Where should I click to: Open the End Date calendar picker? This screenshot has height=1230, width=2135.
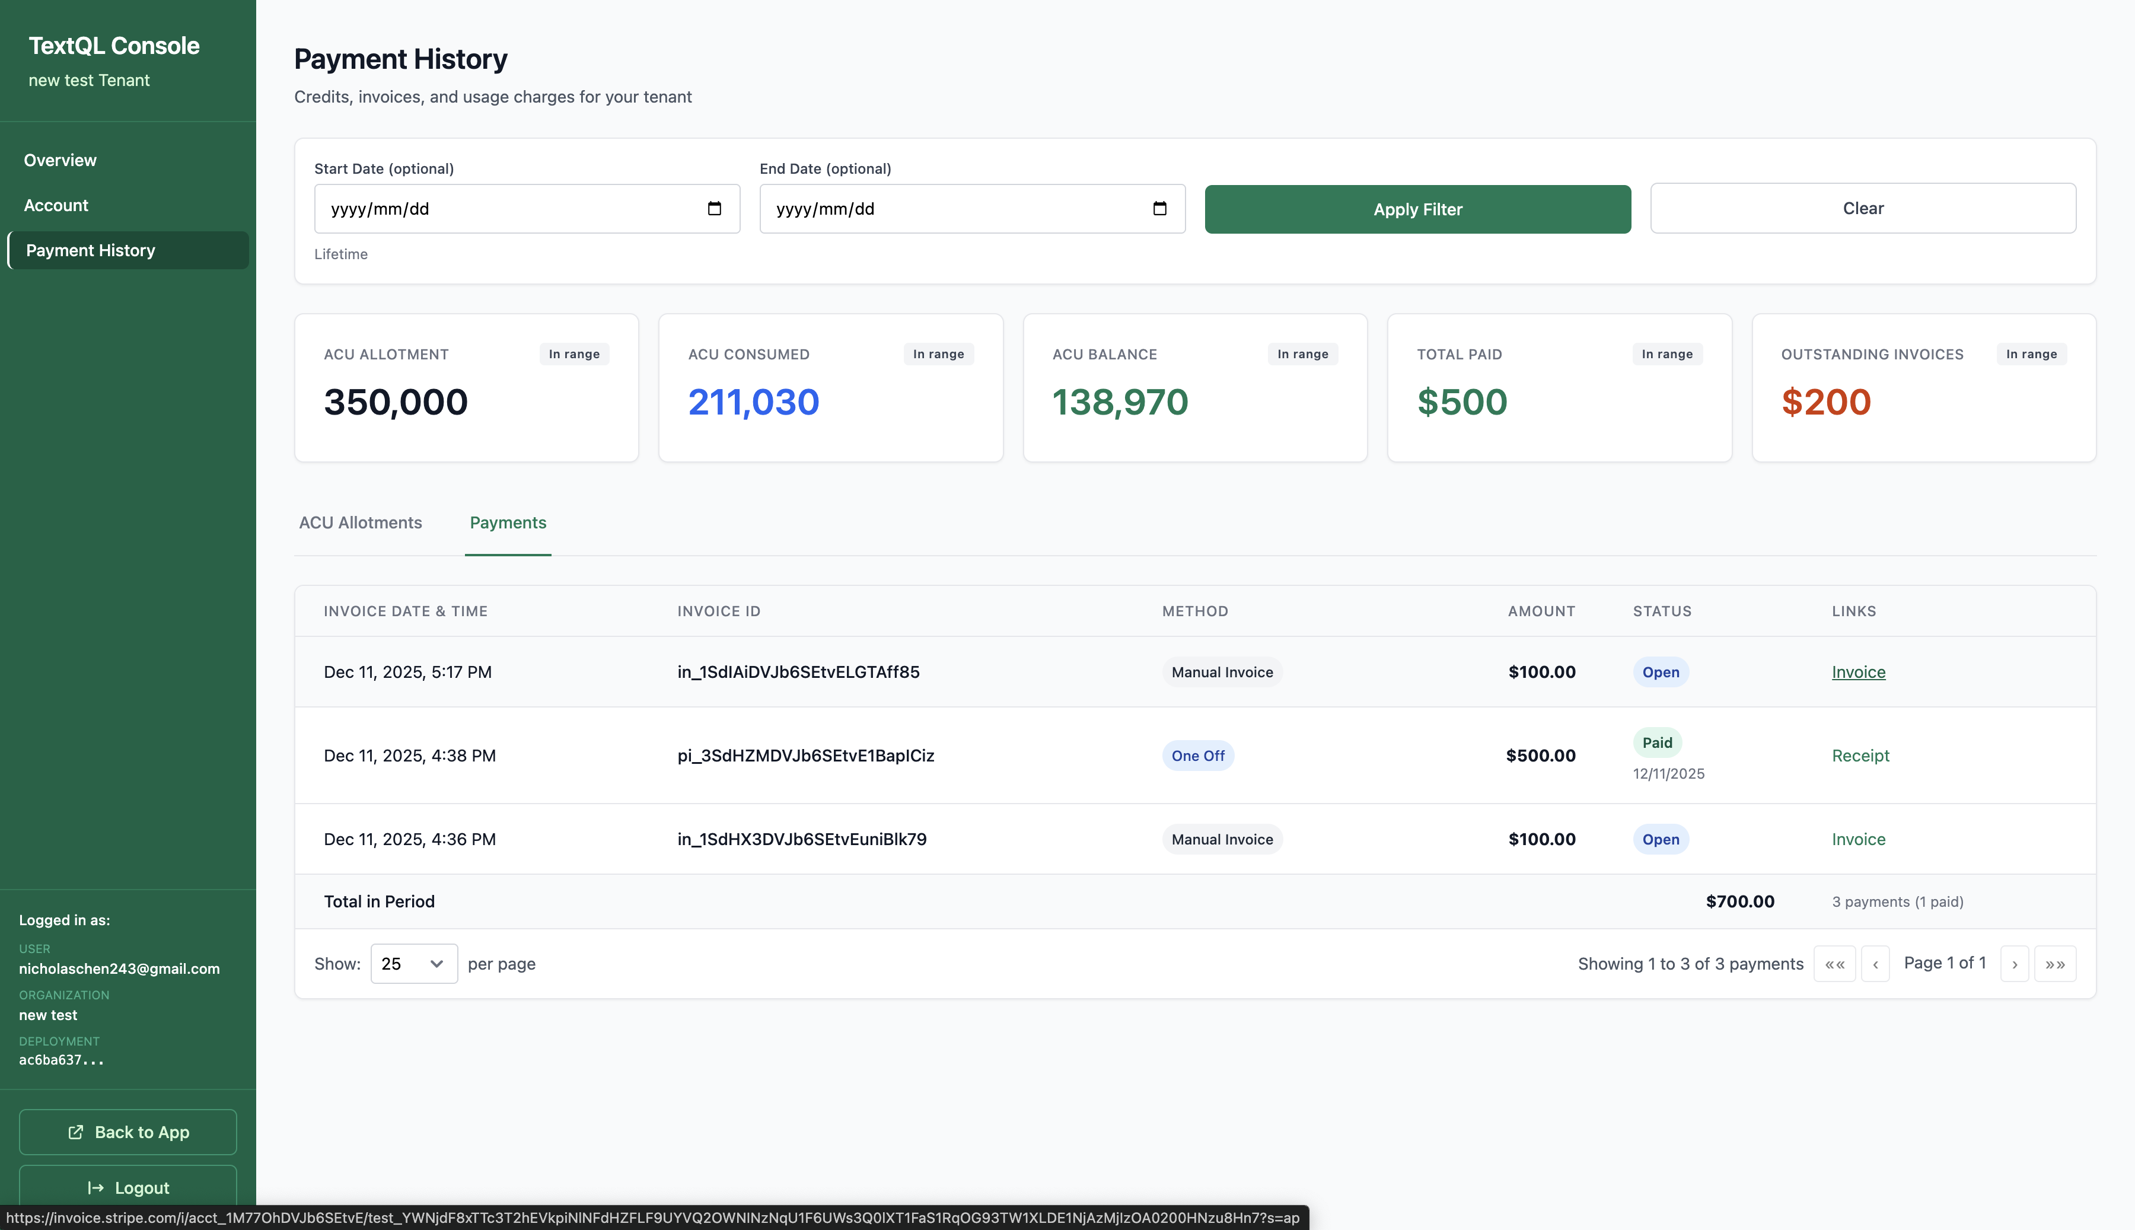[1161, 209]
